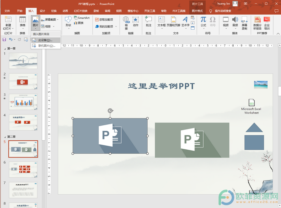Screen dimensions: 281x208
Task: Click the Insert Object icon
Action: pyautogui.click(x=193, y=28)
